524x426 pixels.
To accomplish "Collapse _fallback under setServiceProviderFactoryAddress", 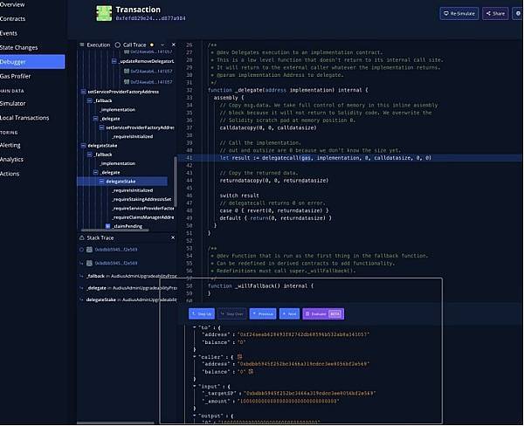I will 90,100.
